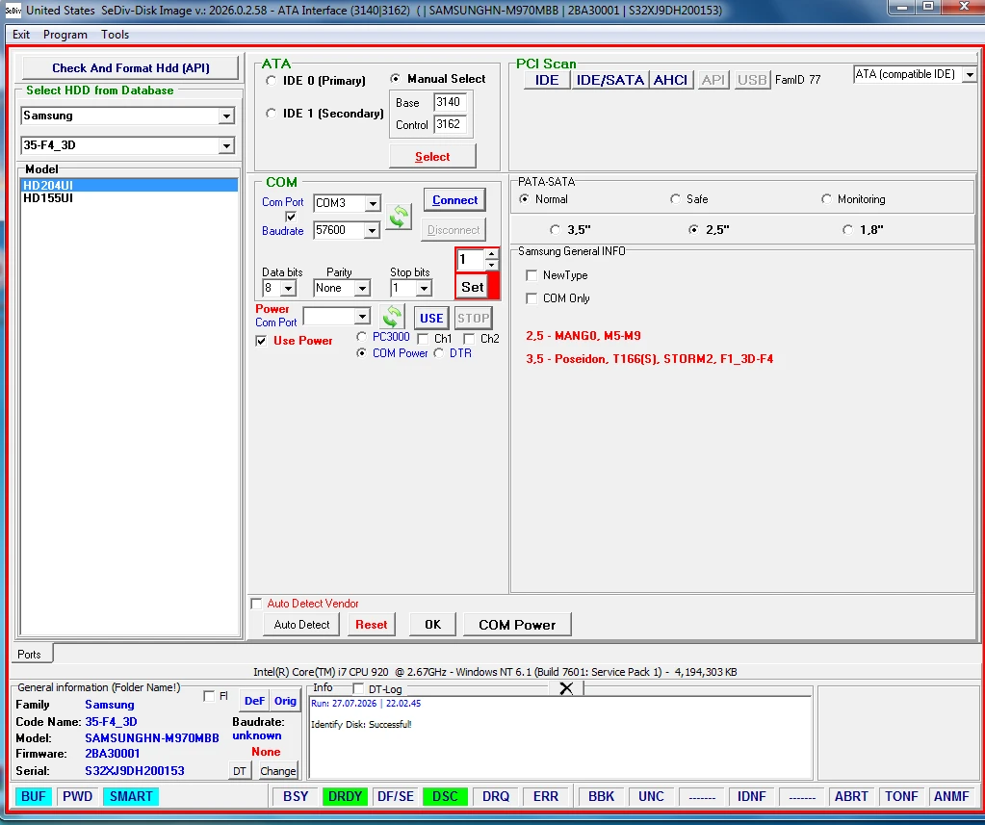The width and height of the screenshot is (985, 825).
Task: Select Monitoring PATA-SATA mode
Action: (826, 199)
